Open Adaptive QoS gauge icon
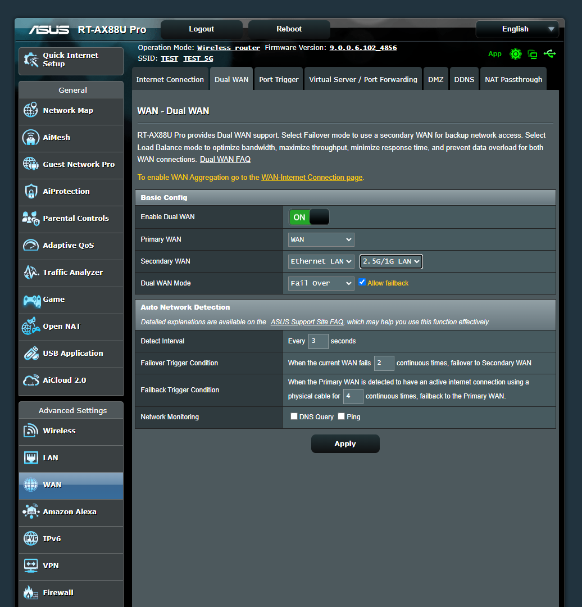 click(x=31, y=246)
